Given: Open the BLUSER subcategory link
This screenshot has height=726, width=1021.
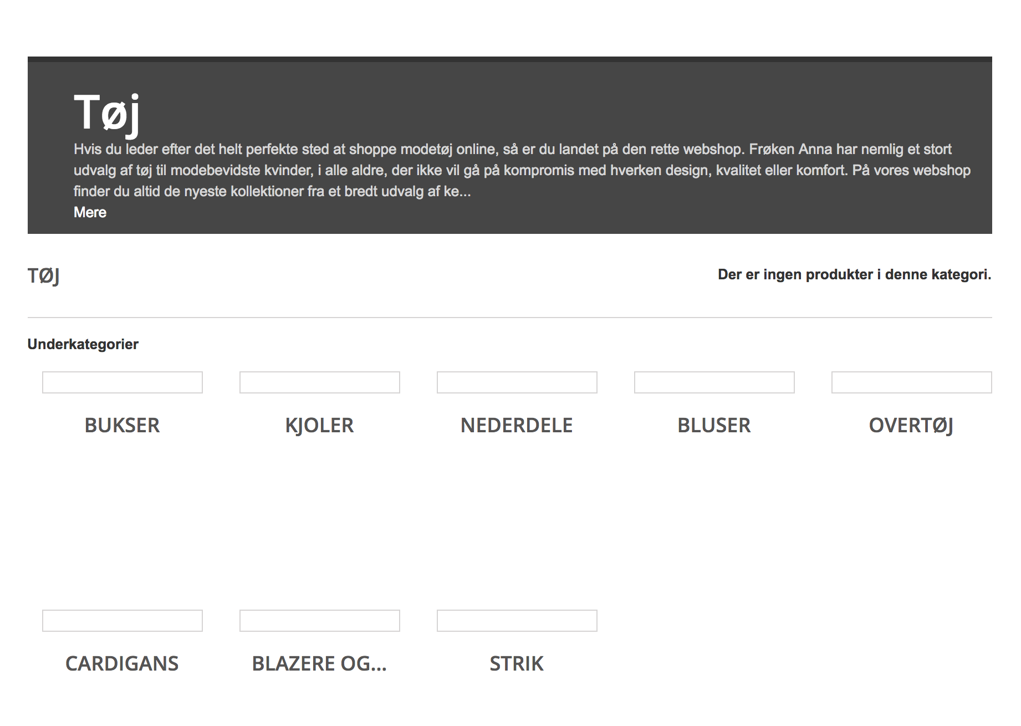Looking at the screenshot, I should pos(714,425).
